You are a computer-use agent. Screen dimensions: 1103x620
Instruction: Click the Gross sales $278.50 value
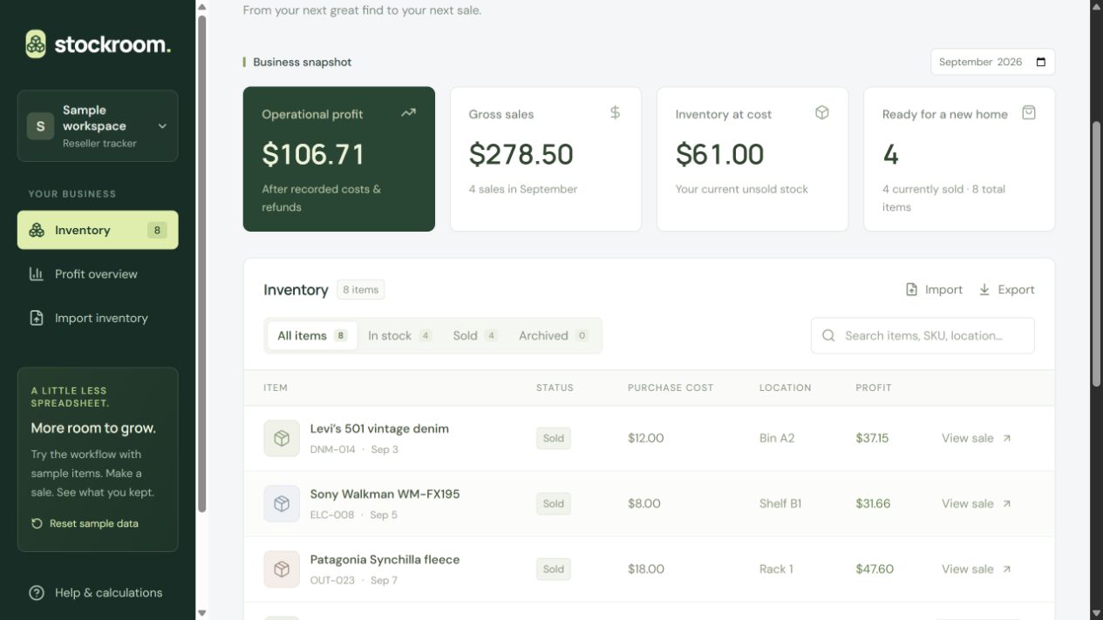521,154
